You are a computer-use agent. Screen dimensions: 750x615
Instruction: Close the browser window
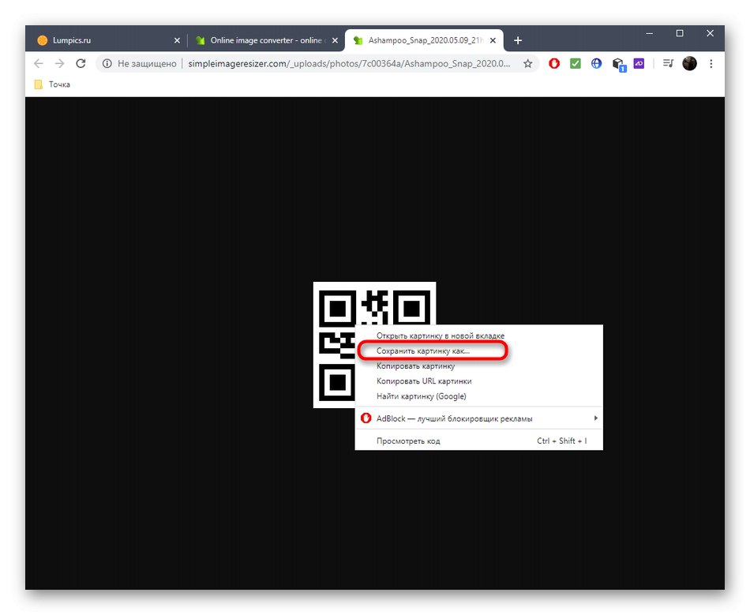(710, 33)
